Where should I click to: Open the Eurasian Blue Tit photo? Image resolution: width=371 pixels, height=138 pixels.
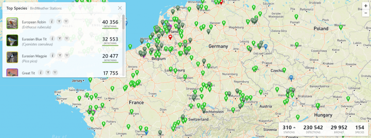(12, 40)
